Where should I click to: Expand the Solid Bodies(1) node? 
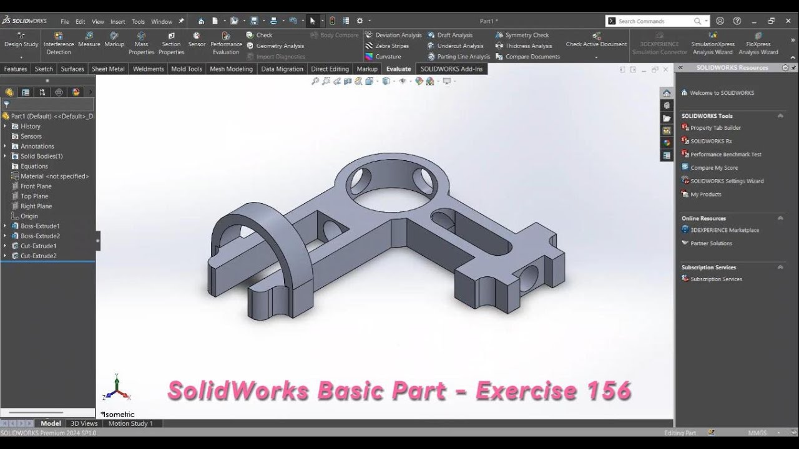5,156
